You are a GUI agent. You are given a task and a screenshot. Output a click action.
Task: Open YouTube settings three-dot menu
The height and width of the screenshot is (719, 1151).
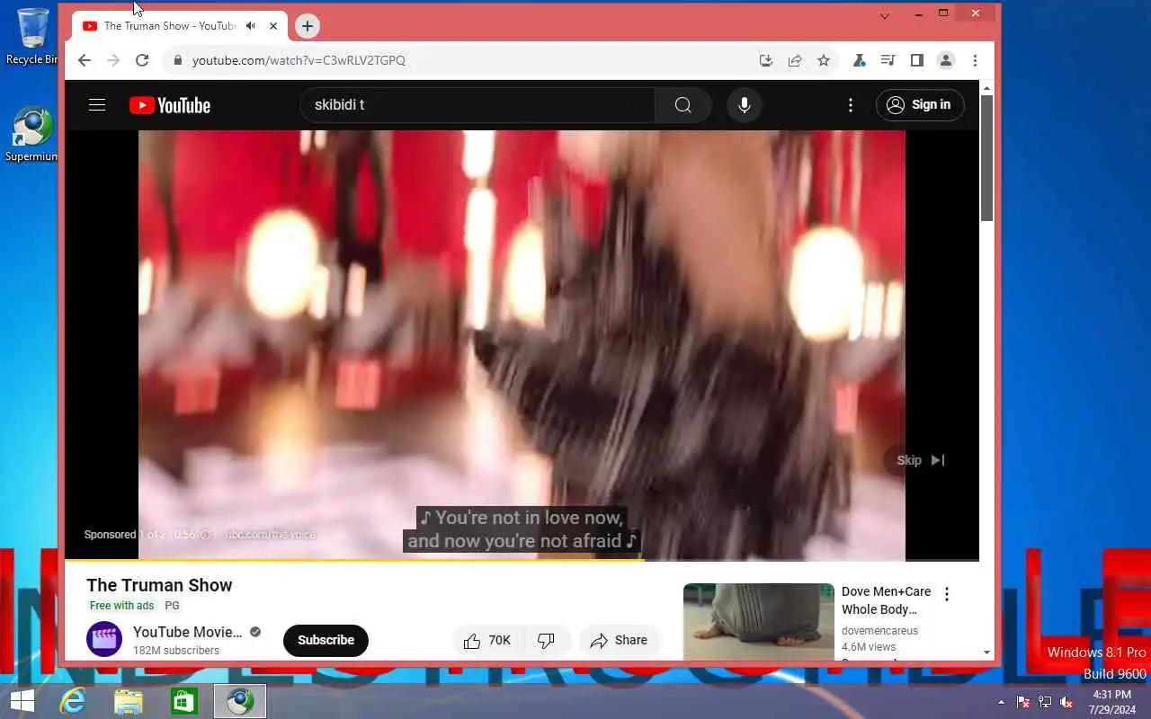[851, 105]
